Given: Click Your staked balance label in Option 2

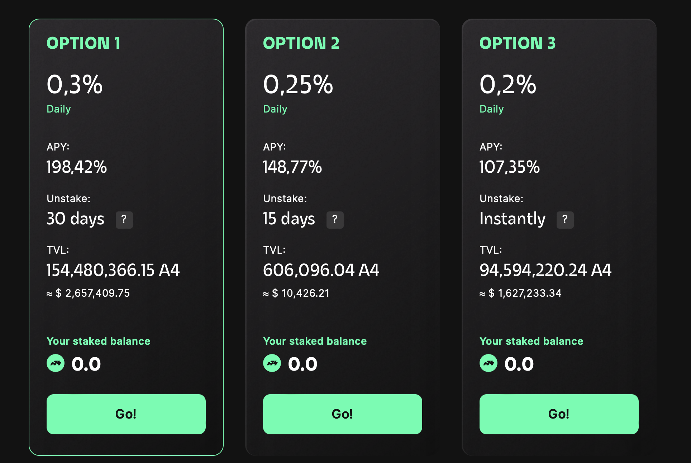Looking at the screenshot, I should coord(315,341).
